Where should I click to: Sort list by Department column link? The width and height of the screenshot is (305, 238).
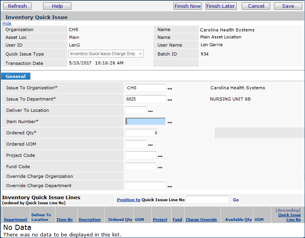tap(16, 220)
